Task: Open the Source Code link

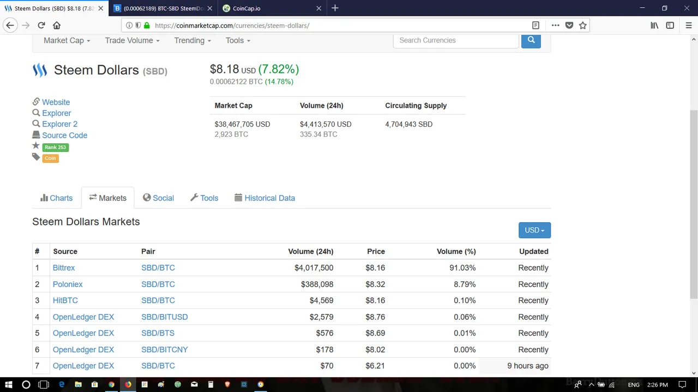Action: [x=64, y=135]
